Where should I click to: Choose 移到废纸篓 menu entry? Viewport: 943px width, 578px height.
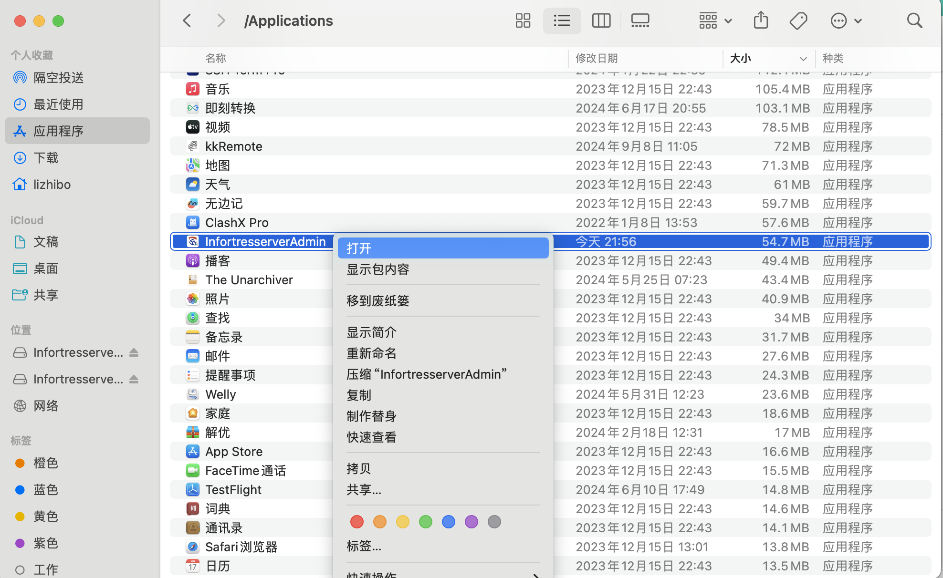(x=378, y=301)
